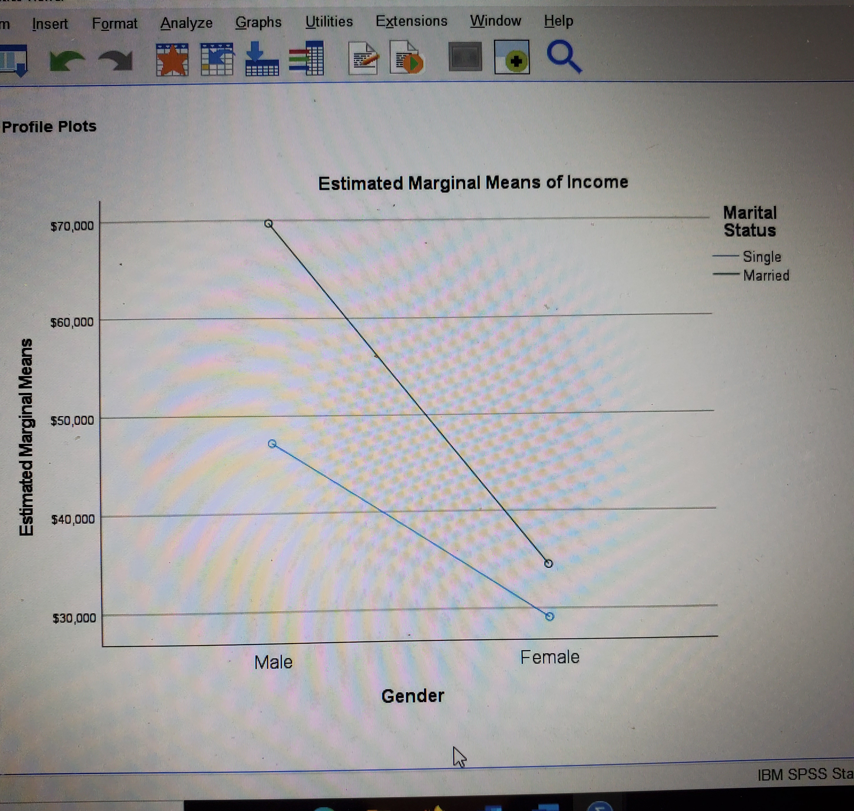Viewport: 854px width, 811px height.
Task: Select the Profile Plots heading
Action: 49,127
